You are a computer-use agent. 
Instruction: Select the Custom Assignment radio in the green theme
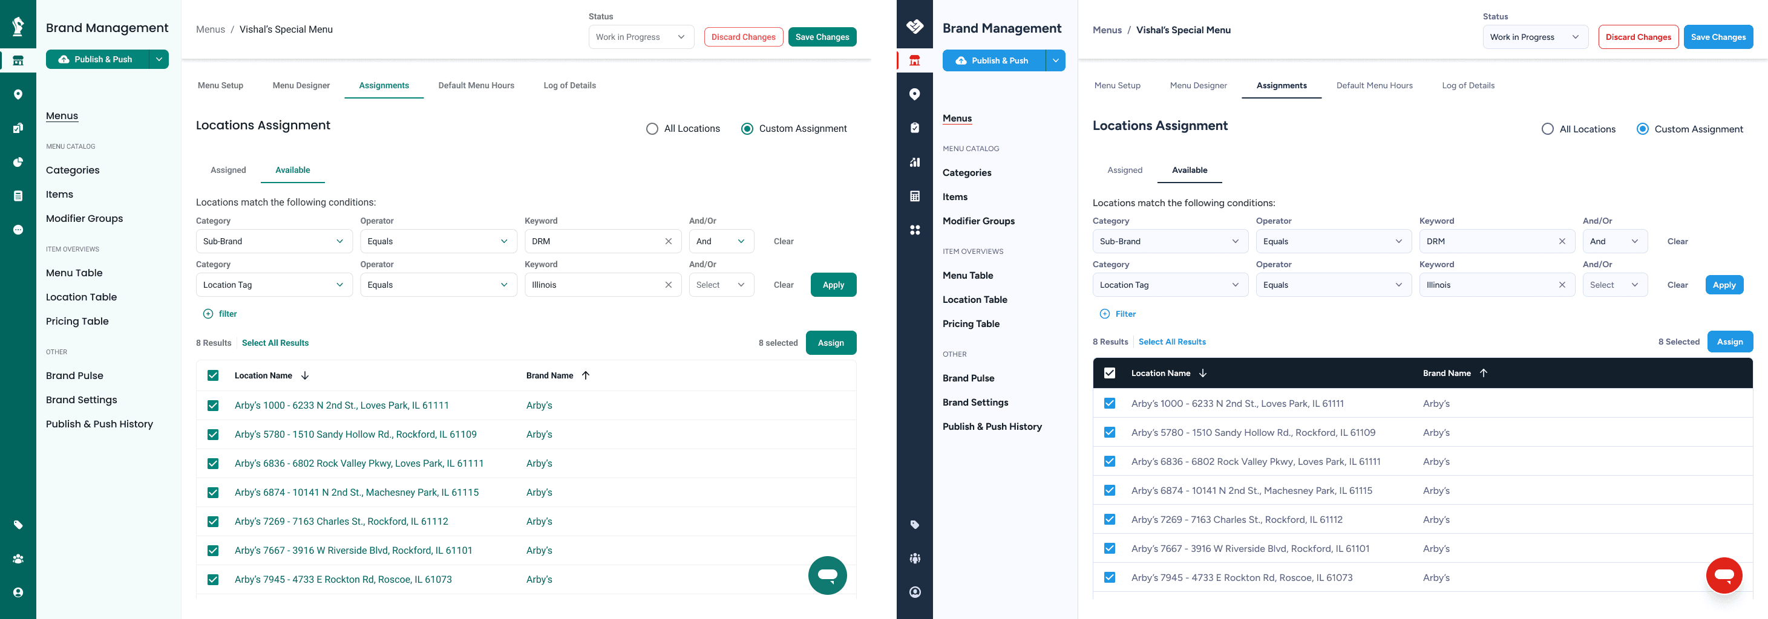pos(747,129)
